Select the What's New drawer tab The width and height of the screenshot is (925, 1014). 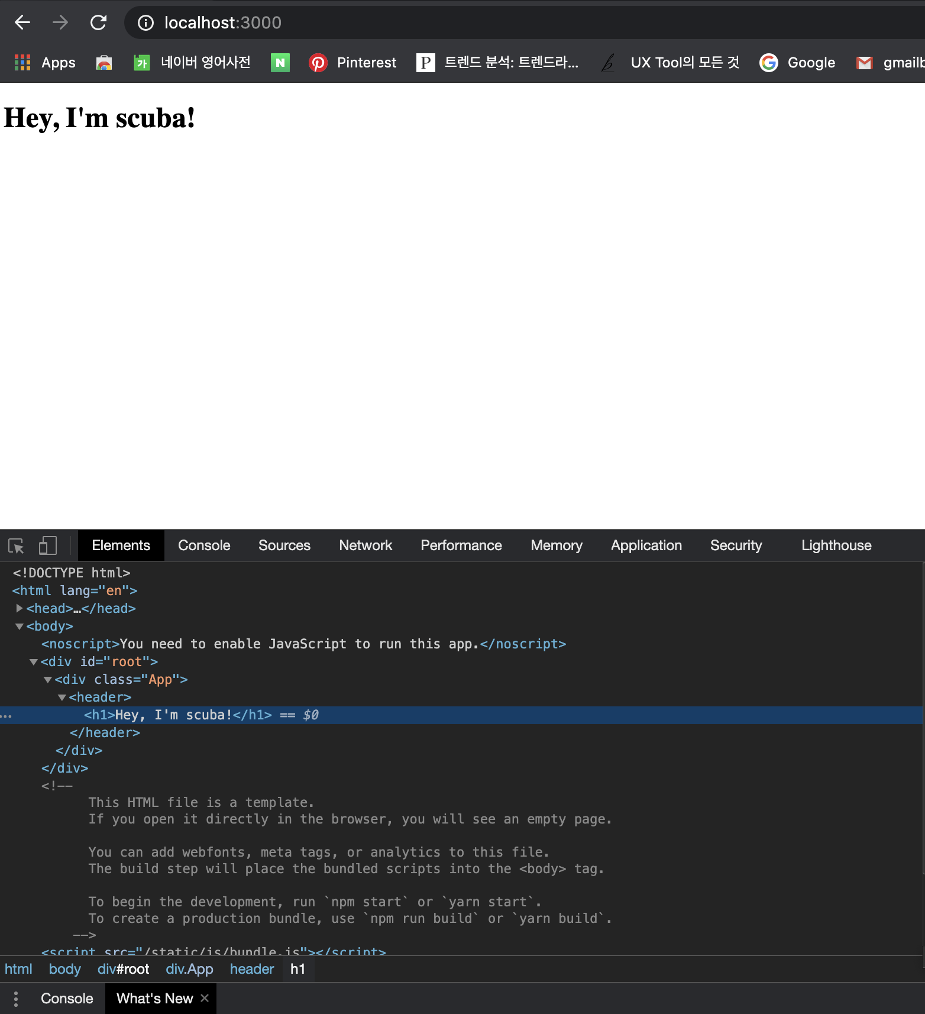click(154, 999)
